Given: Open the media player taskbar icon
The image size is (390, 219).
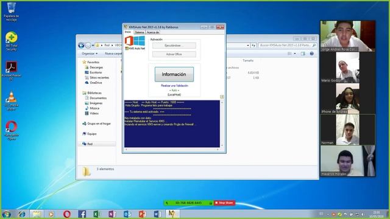Looking at the screenshot, I should click(x=51, y=214).
